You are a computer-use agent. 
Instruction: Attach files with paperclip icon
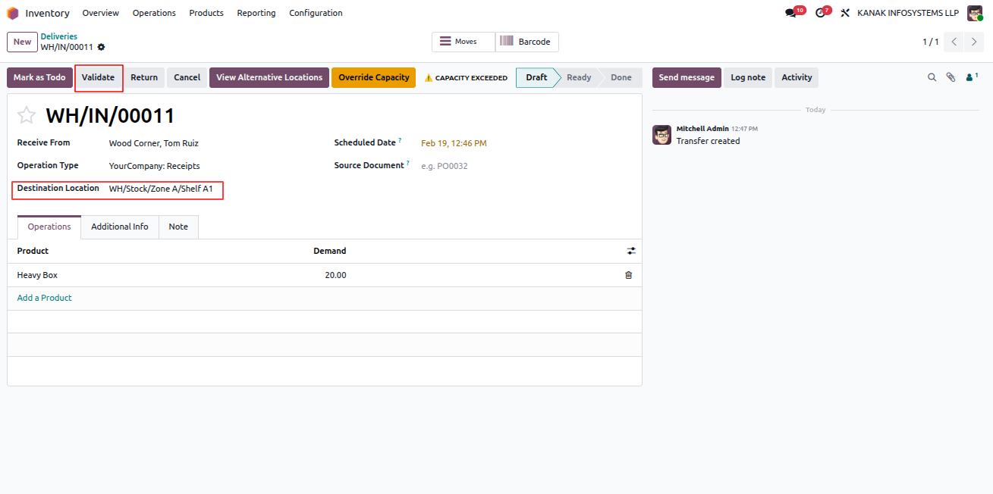[x=951, y=77]
